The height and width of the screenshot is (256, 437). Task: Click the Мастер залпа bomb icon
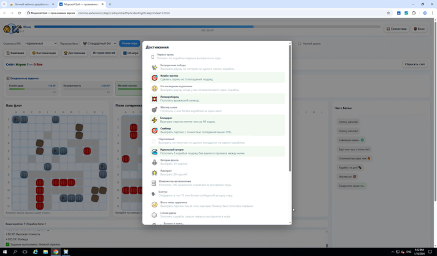click(x=154, y=109)
